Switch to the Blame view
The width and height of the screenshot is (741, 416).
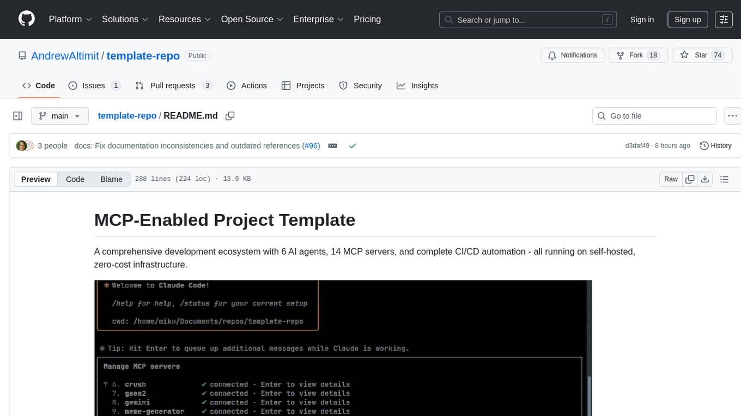coord(111,179)
